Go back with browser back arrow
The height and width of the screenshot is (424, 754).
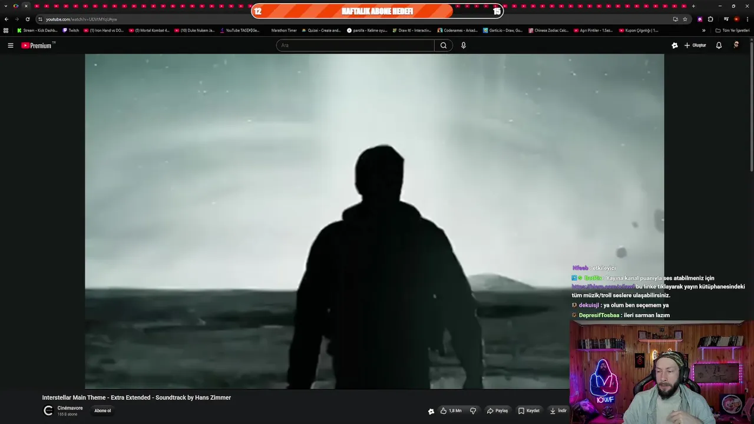pos(6,19)
